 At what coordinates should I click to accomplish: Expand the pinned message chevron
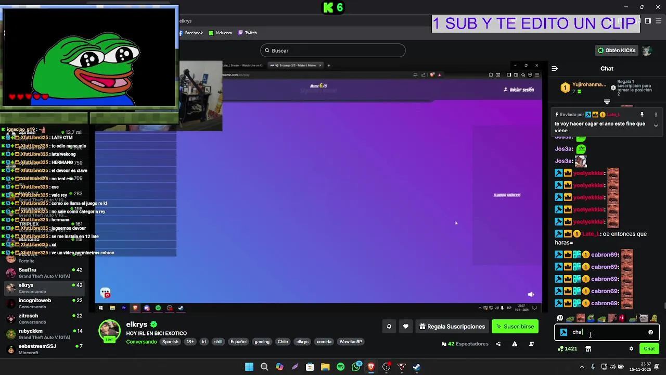[656, 126]
